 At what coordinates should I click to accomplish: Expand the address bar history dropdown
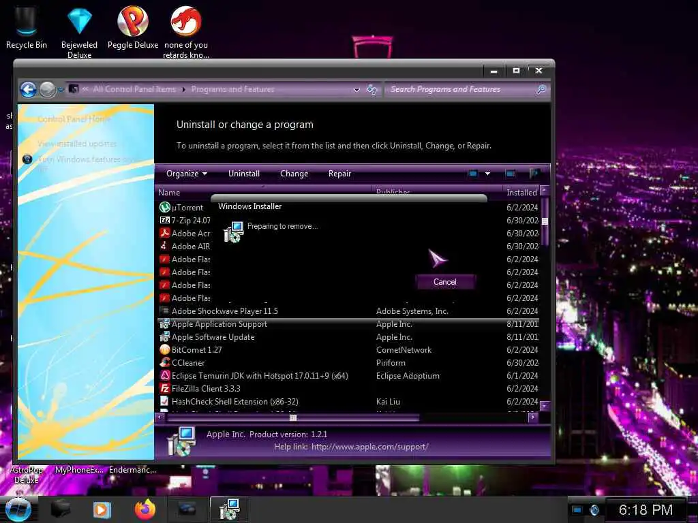356,90
